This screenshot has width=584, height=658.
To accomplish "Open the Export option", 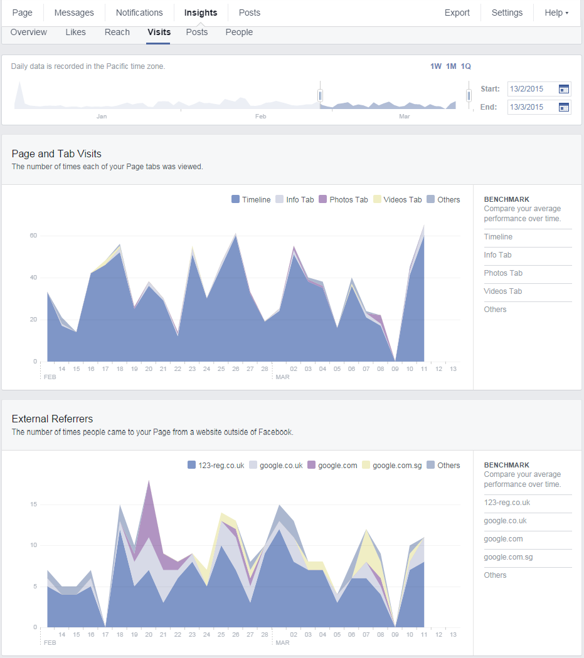I will tap(457, 13).
